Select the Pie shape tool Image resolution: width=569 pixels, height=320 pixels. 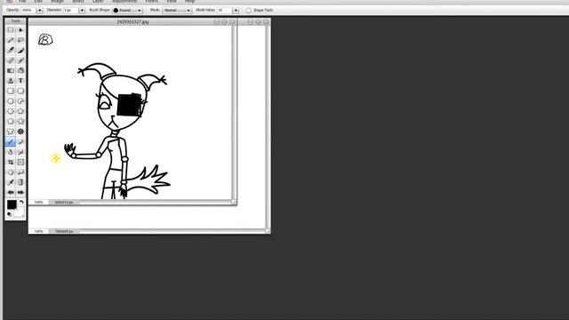pos(20,101)
